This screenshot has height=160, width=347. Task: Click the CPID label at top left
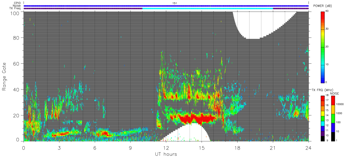coord(17,3)
